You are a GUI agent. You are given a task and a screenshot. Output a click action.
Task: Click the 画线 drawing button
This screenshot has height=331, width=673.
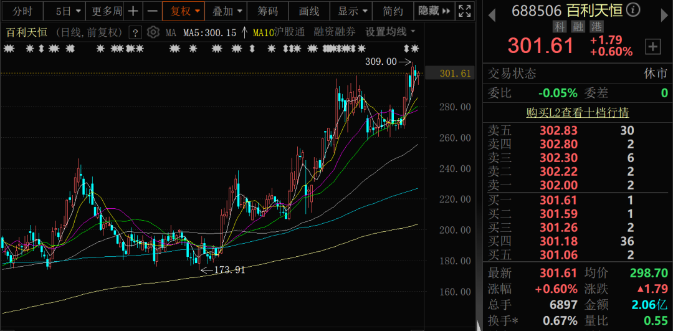pyautogui.click(x=309, y=11)
